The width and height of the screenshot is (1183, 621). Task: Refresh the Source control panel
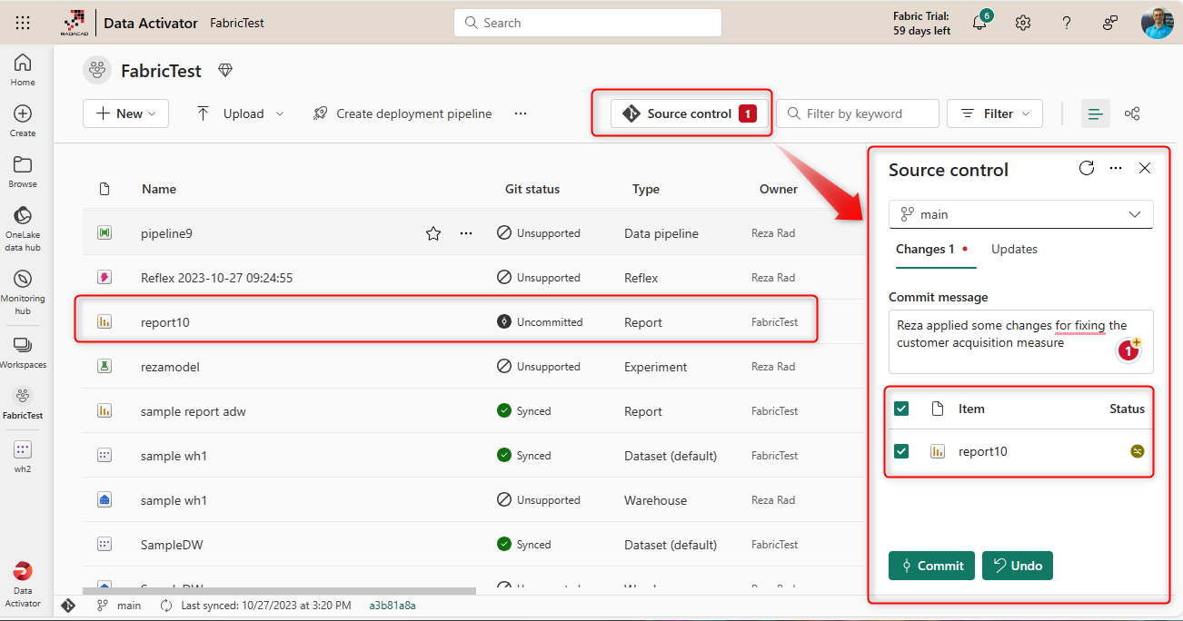[1086, 168]
